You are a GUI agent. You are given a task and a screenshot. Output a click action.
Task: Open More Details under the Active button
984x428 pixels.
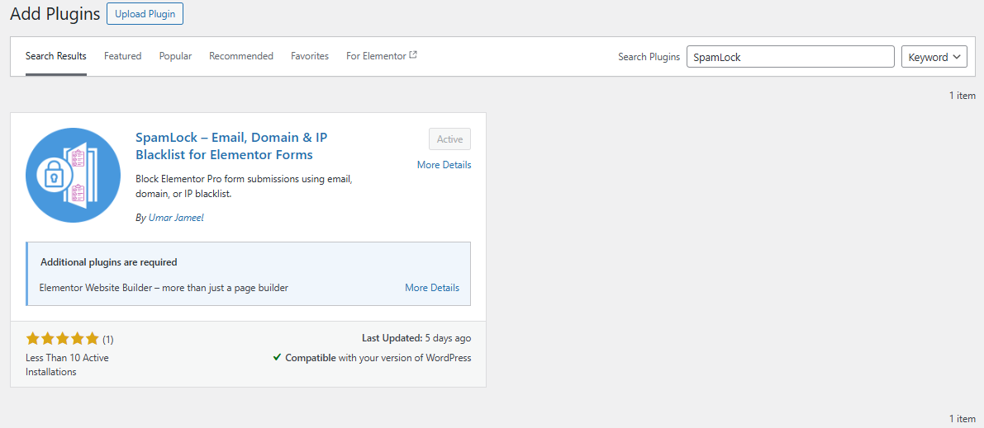(444, 165)
